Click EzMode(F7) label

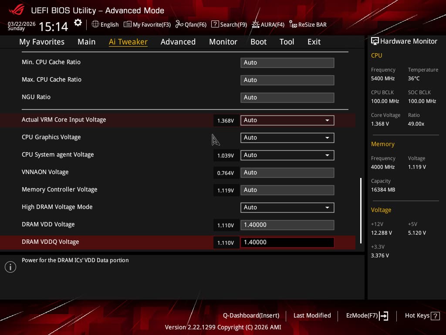coord(362,316)
